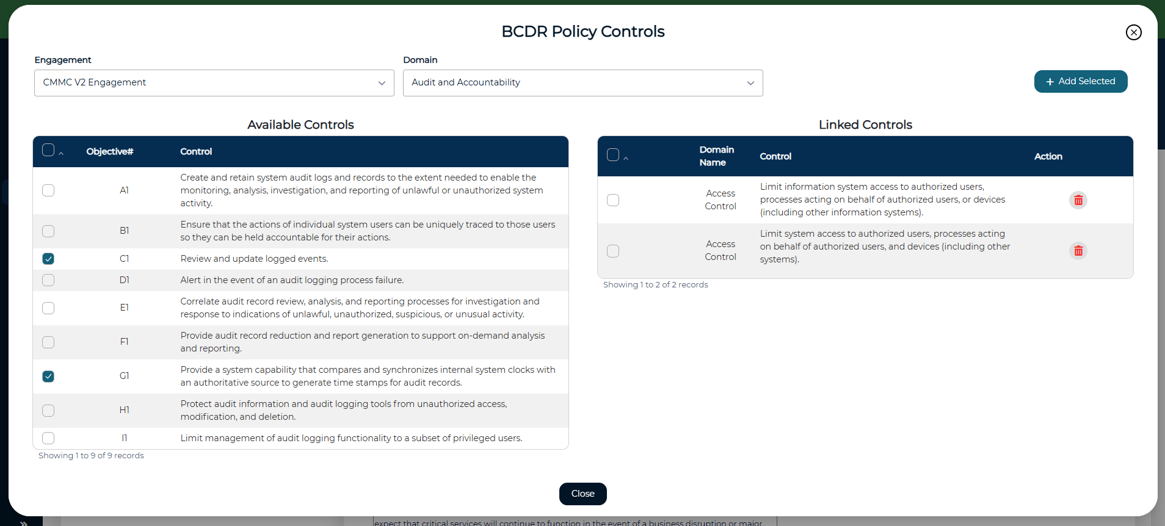The width and height of the screenshot is (1165, 526).
Task: Open the Engagement dropdown
Action: tap(214, 83)
